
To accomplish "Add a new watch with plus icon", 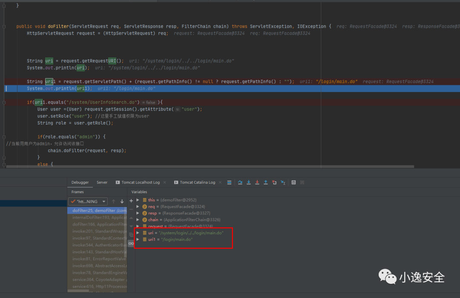I will [x=131, y=201].
